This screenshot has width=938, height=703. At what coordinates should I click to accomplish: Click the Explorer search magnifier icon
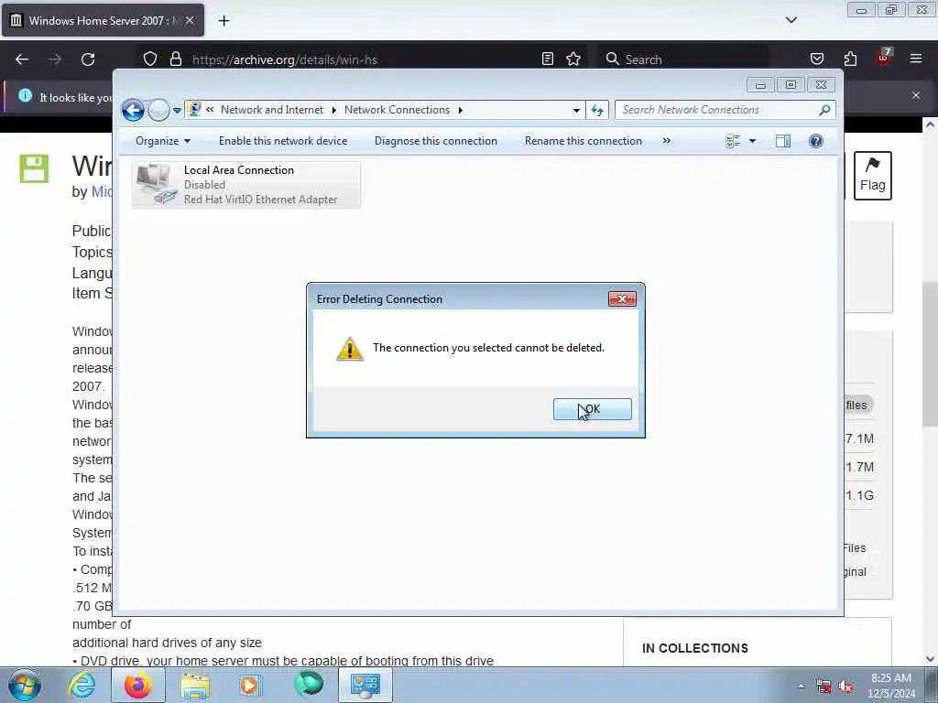(824, 110)
